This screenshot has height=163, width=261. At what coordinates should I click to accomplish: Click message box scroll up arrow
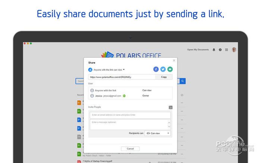click(169, 123)
